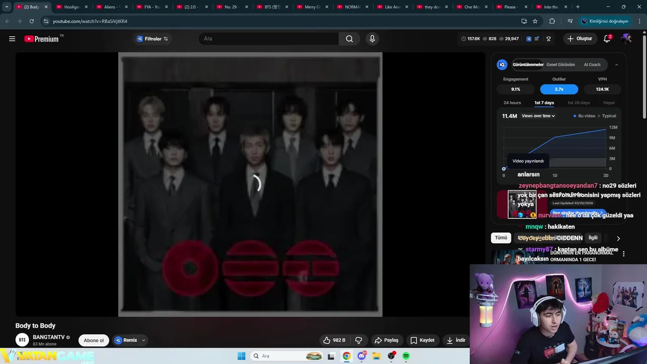Show next filter chips with right arrow
Image resolution: width=647 pixels, height=364 pixels.
[618, 238]
